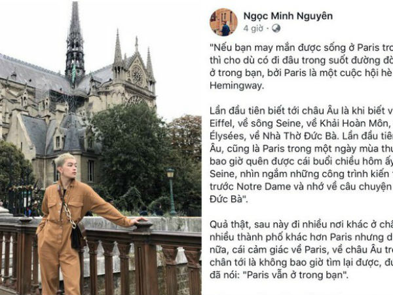Click the rose window on the cathedral
The height and width of the screenshot is (295, 393).
point(138,75)
